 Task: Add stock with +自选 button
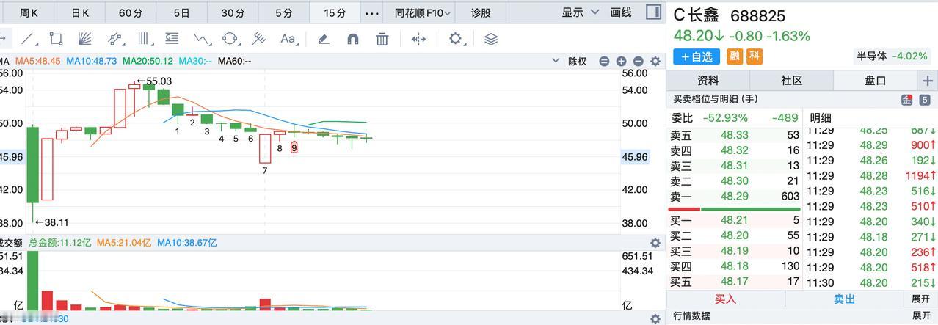click(x=696, y=56)
